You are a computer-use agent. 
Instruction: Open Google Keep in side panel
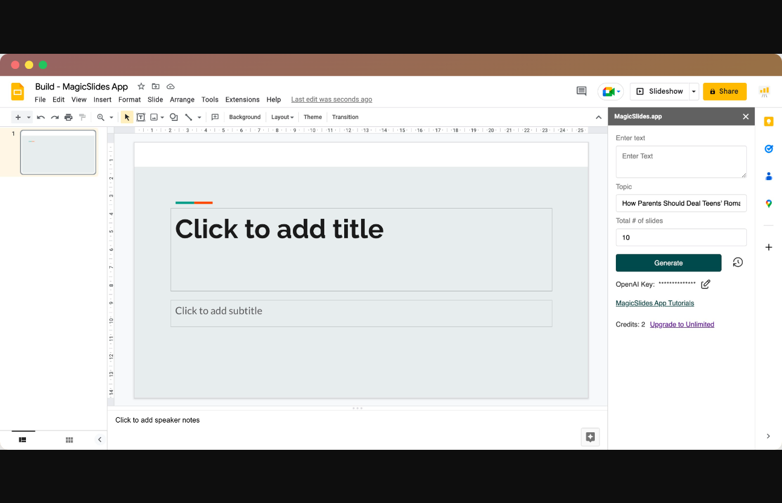coord(768,122)
